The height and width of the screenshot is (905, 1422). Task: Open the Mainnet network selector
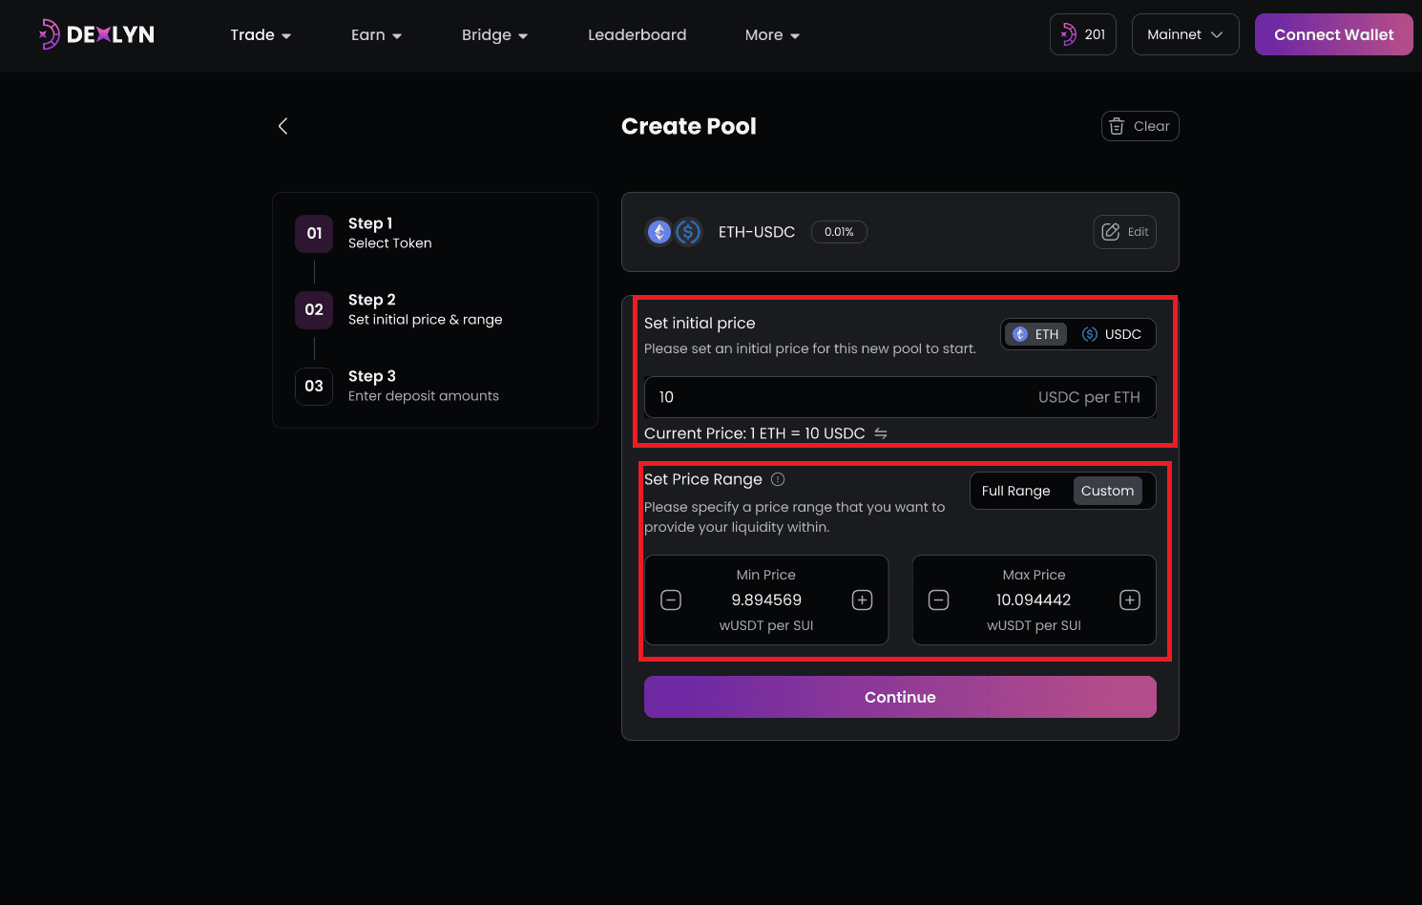click(1184, 34)
